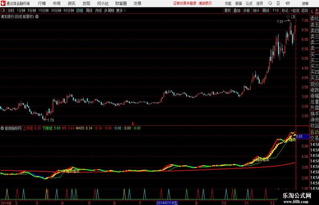
Task: Open the 选项 menu
Action: [x=259, y=3]
